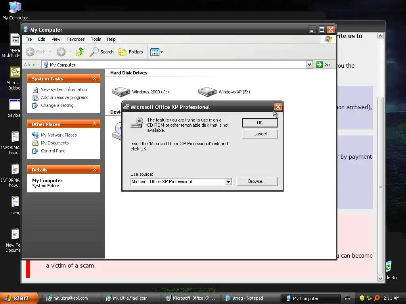Viewport: 406px width, 304px height.
Task: Open the Views dropdown button
Action: point(156,52)
